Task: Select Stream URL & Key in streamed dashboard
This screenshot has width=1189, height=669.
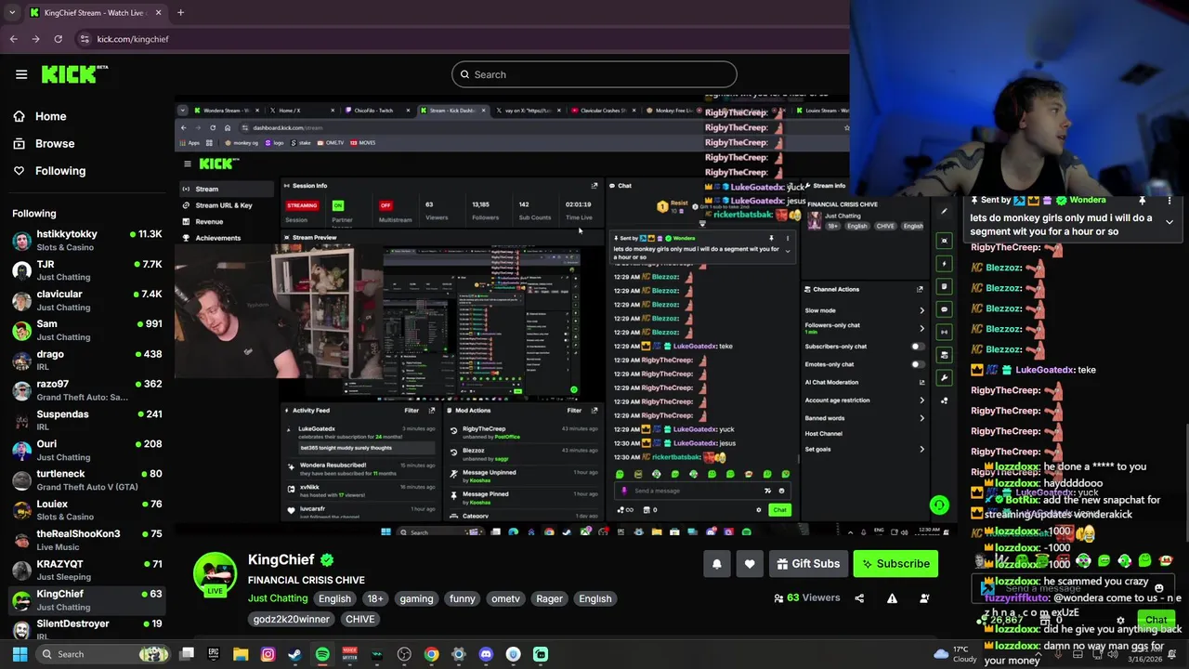Action: click(223, 205)
